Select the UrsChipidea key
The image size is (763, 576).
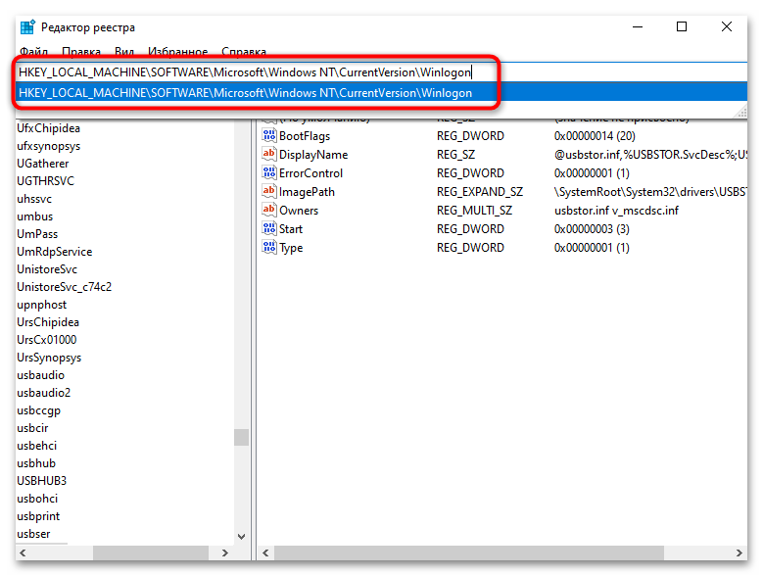click(x=48, y=322)
